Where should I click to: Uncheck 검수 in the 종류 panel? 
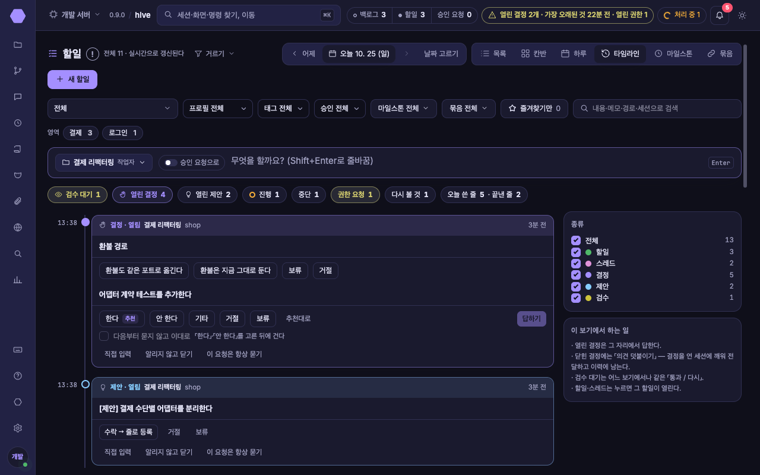[x=576, y=297]
